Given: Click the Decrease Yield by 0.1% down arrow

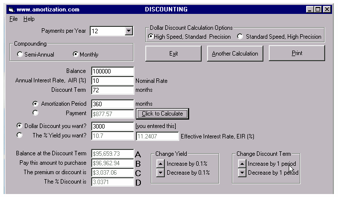Looking at the screenshot, I should [160, 173].
